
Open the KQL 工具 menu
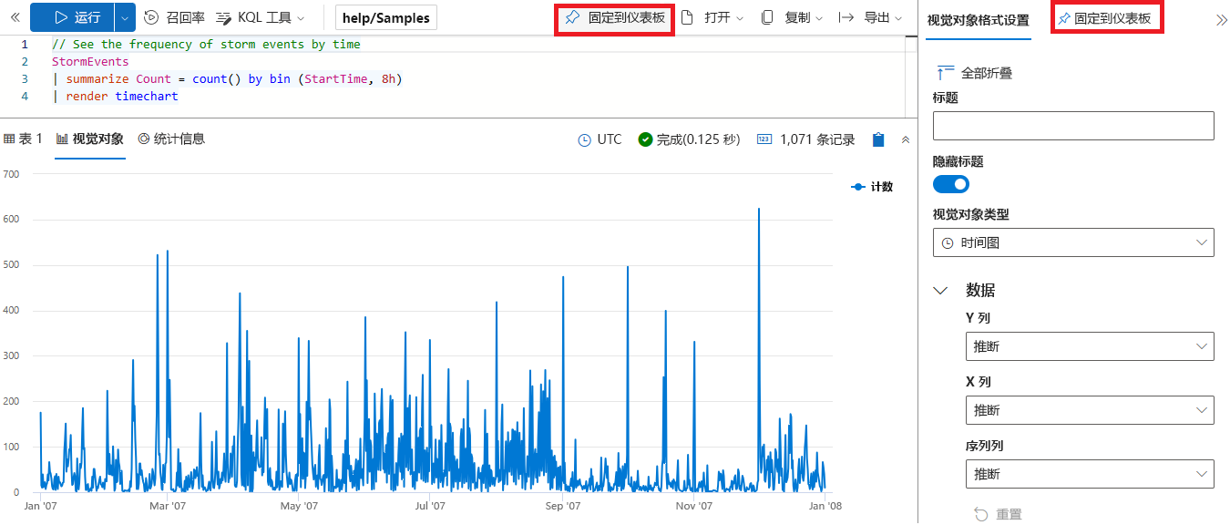tap(261, 17)
